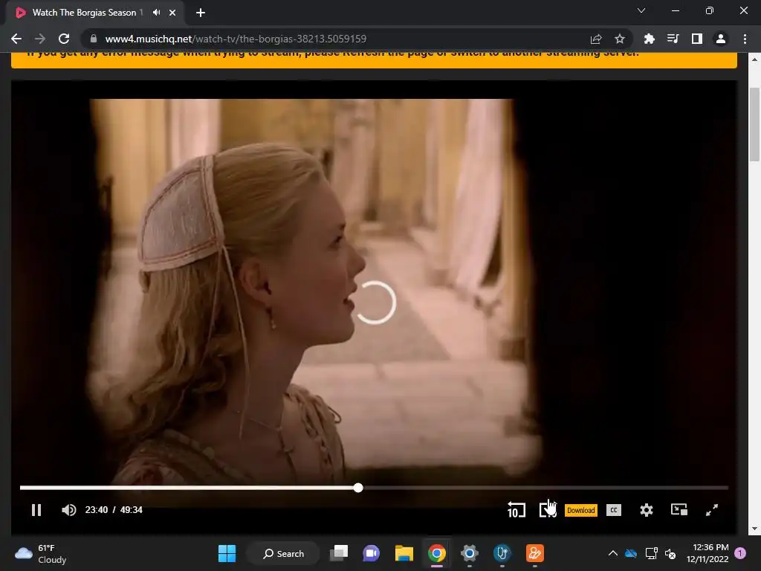Open video player settings gear
761x571 pixels.
point(647,510)
